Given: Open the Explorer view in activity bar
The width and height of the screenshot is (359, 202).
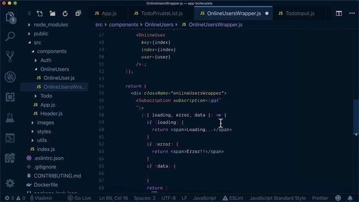Looking at the screenshot, I should [x=10, y=17].
